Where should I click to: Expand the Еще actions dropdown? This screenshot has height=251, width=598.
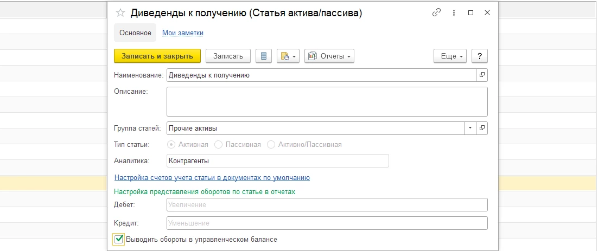(x=450, y=56)
